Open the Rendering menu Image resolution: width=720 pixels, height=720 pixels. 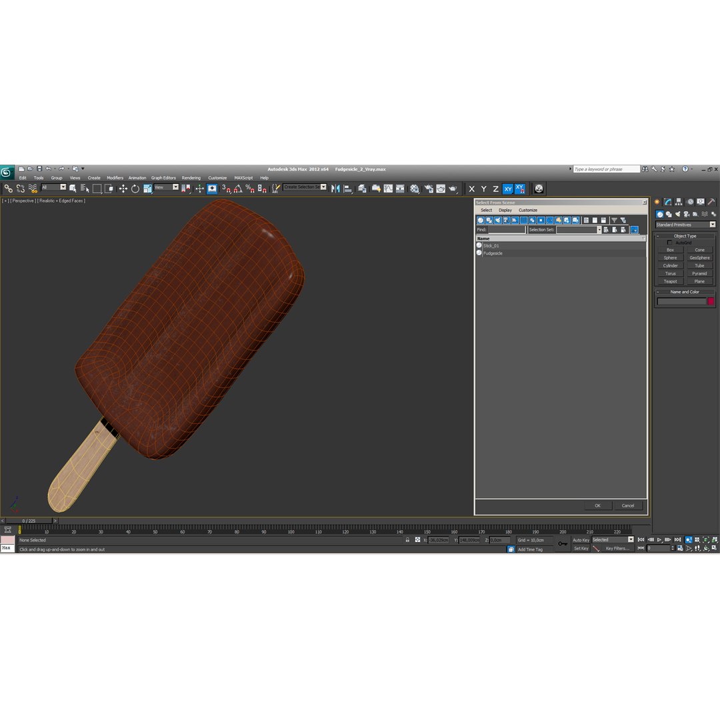coord(191,178)
